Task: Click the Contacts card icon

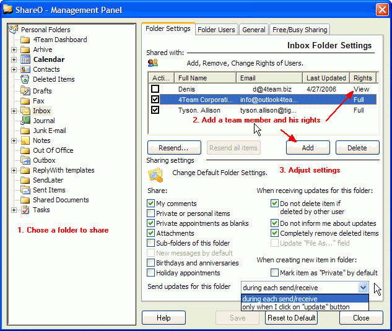Action: tap(25, 69)
